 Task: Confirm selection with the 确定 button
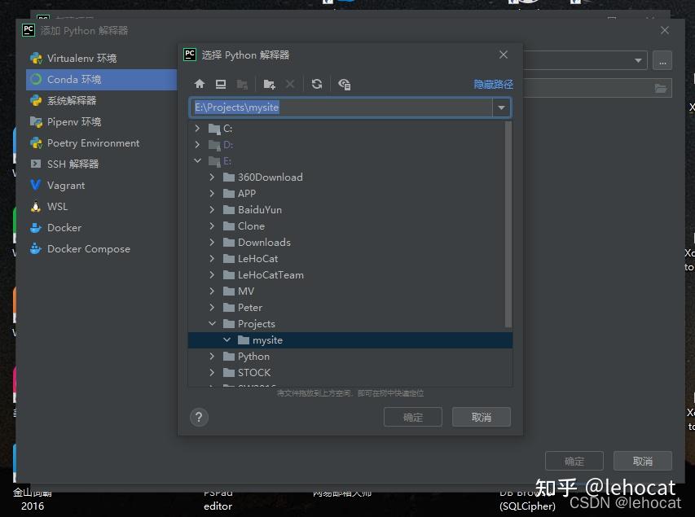coord(412,417)
